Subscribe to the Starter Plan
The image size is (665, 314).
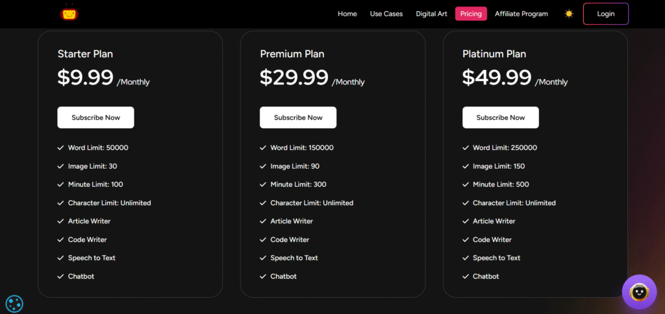[96, 117]
